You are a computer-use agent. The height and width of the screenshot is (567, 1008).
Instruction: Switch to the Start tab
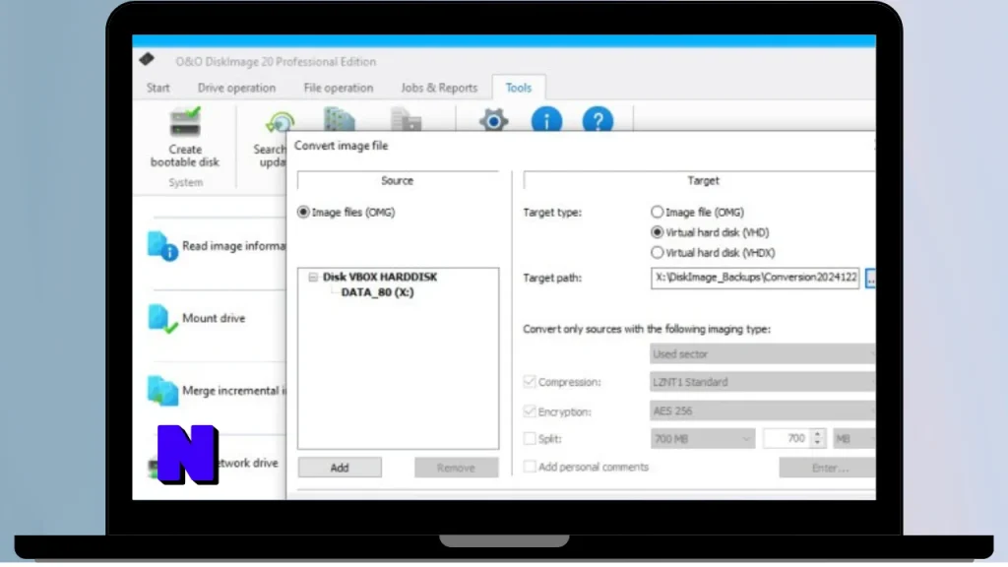coord(157,88)
